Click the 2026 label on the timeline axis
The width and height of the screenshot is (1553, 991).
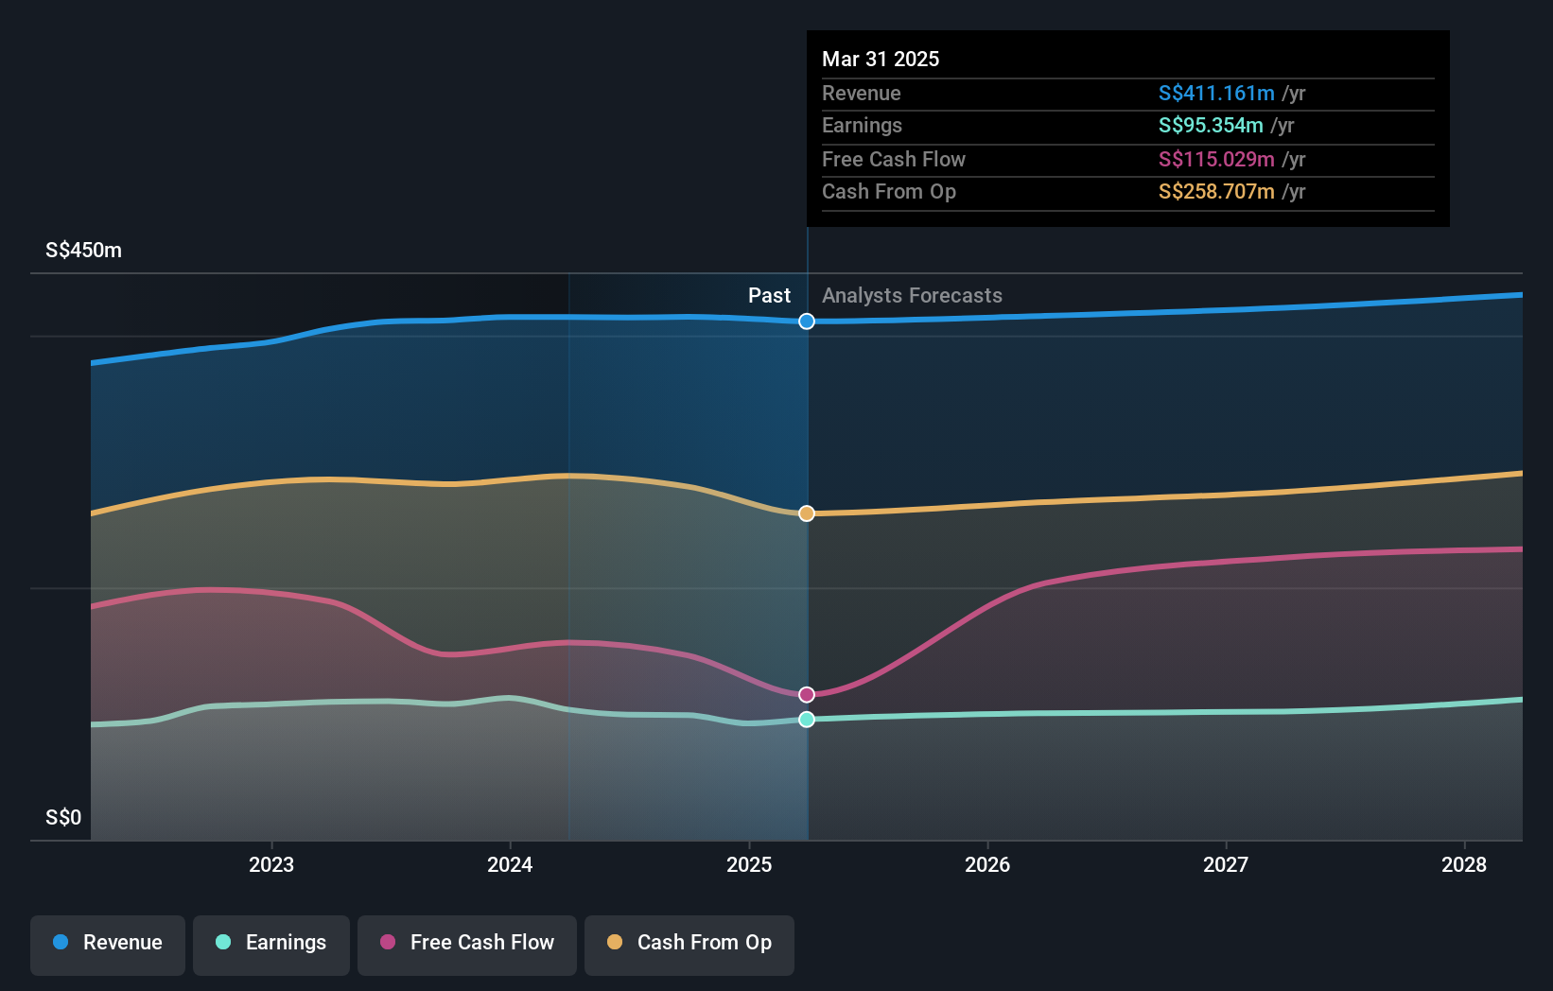[x=987, y=863]
